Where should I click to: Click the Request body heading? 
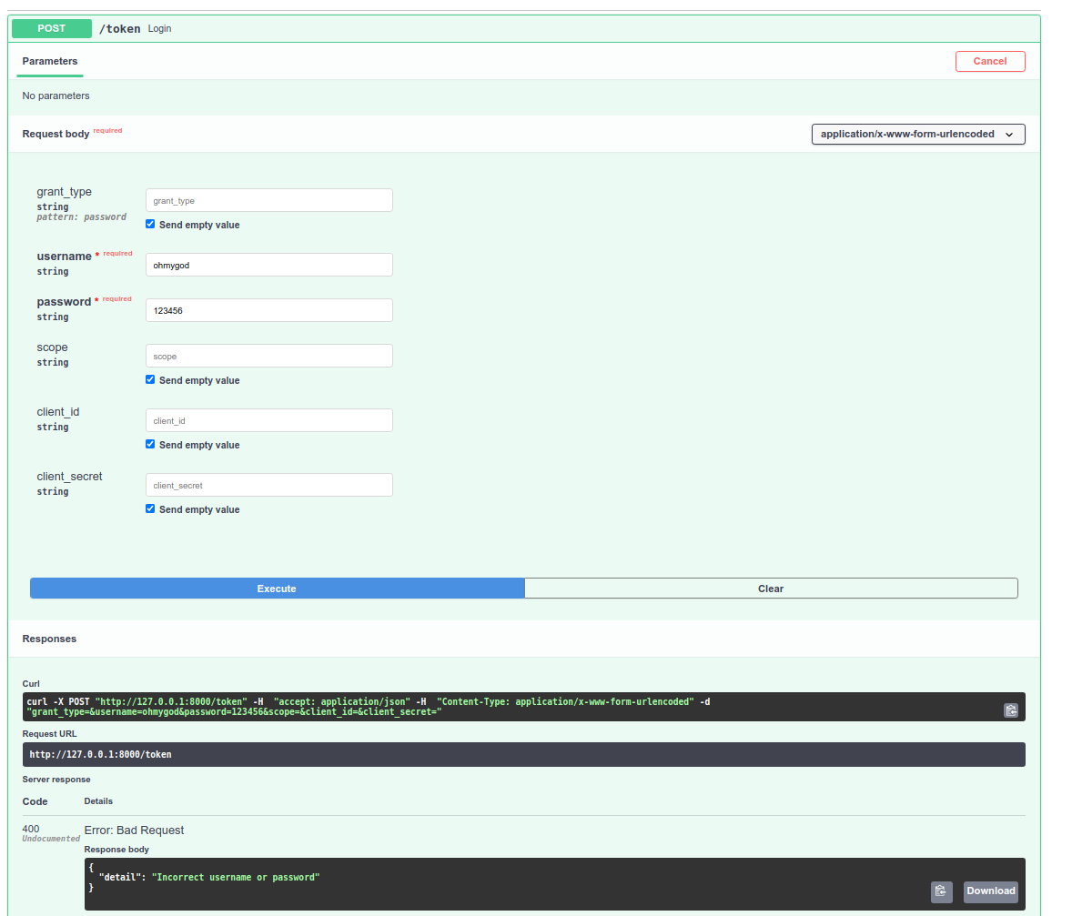56,134
